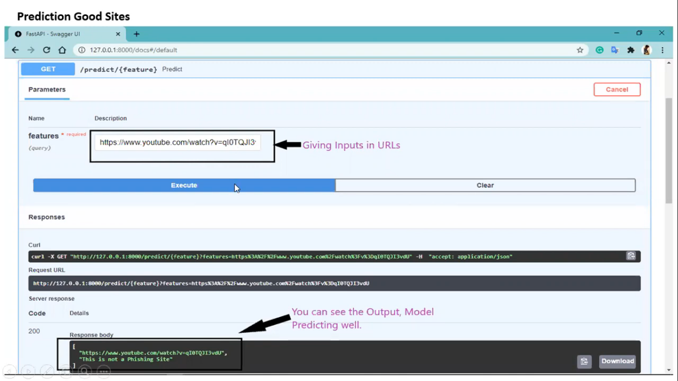Open the Google Translate extension
Screen dimensions: 678x381
click(614, 50)
